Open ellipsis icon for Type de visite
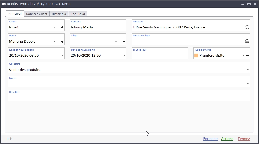Screen dimensions: 259x144 coord(248,56)
